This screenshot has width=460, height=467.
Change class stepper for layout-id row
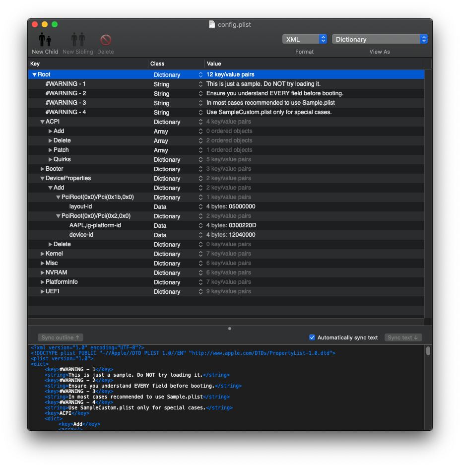tap(200, 206)
